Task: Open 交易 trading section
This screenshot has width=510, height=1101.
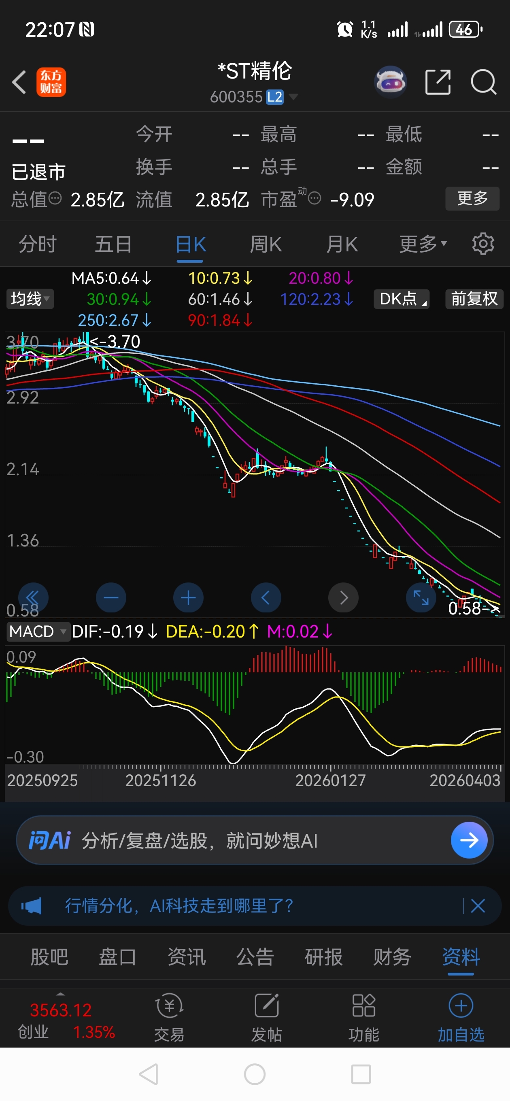Action: 169,1018
